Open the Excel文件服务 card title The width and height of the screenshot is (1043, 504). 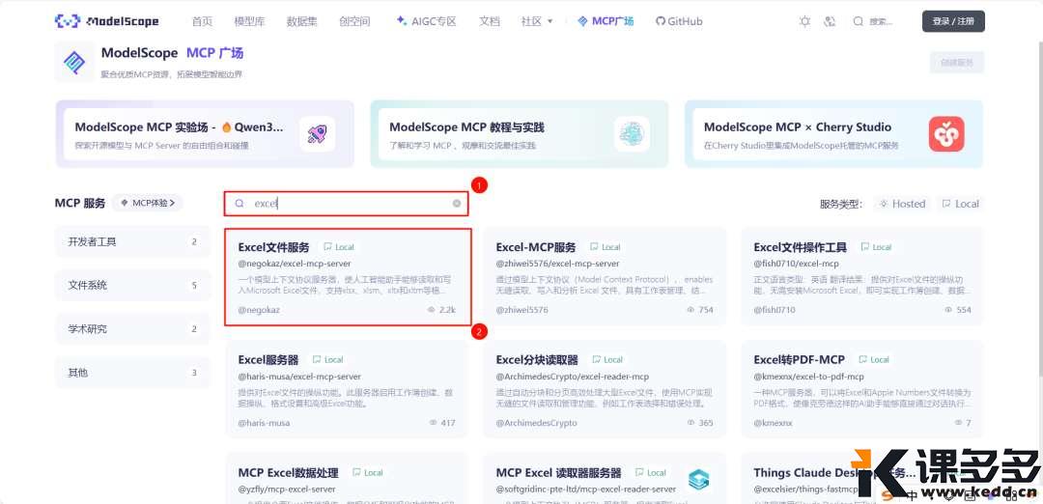(273, 246)
